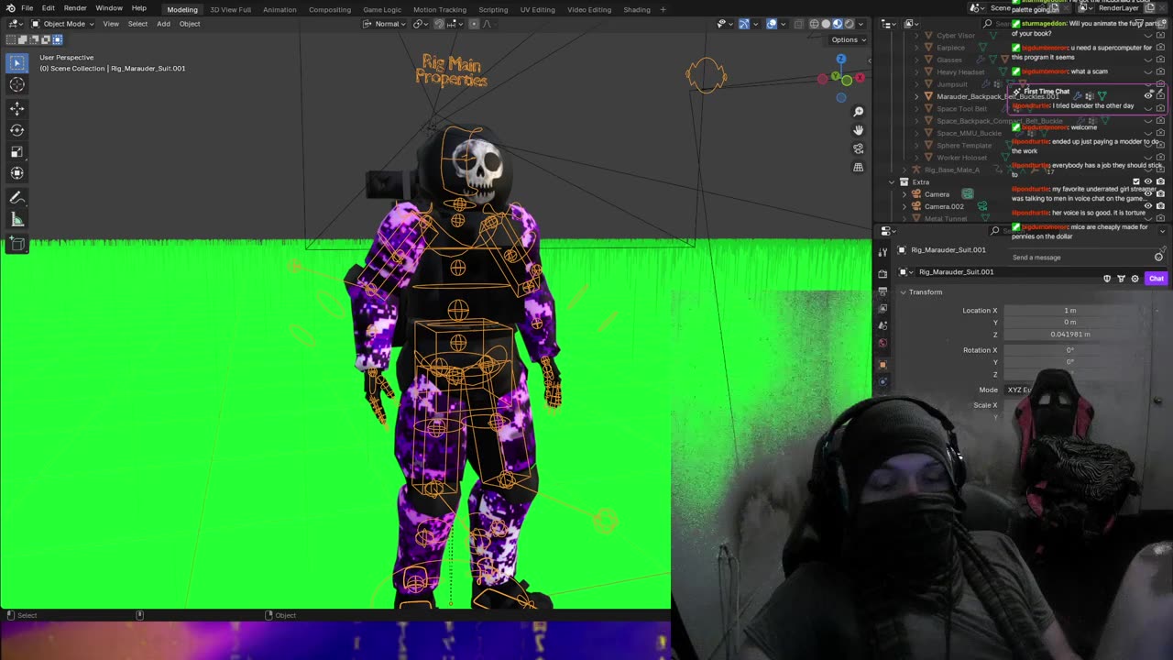1173x660 pixels.
Task: Select the Measure tool
Action: (16, 220)
